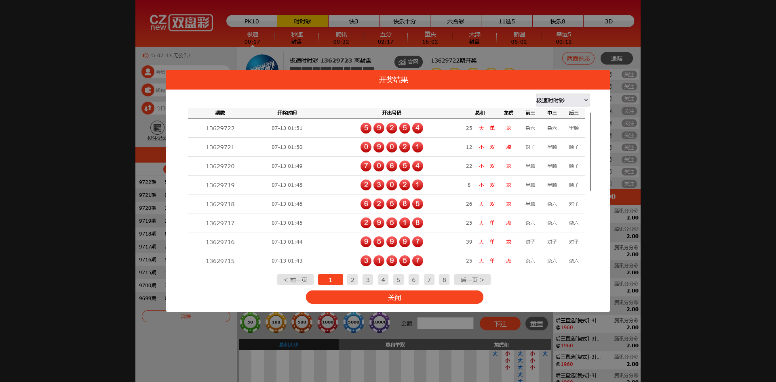Select the 秒速 game option
Screen dimensions: 776x382
pos(297,38)
